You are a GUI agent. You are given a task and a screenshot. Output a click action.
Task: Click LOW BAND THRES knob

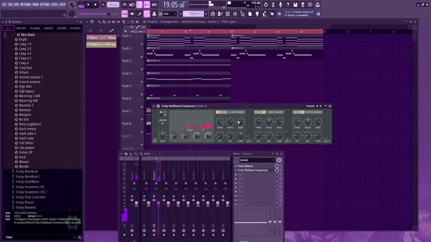coord(220,121)
